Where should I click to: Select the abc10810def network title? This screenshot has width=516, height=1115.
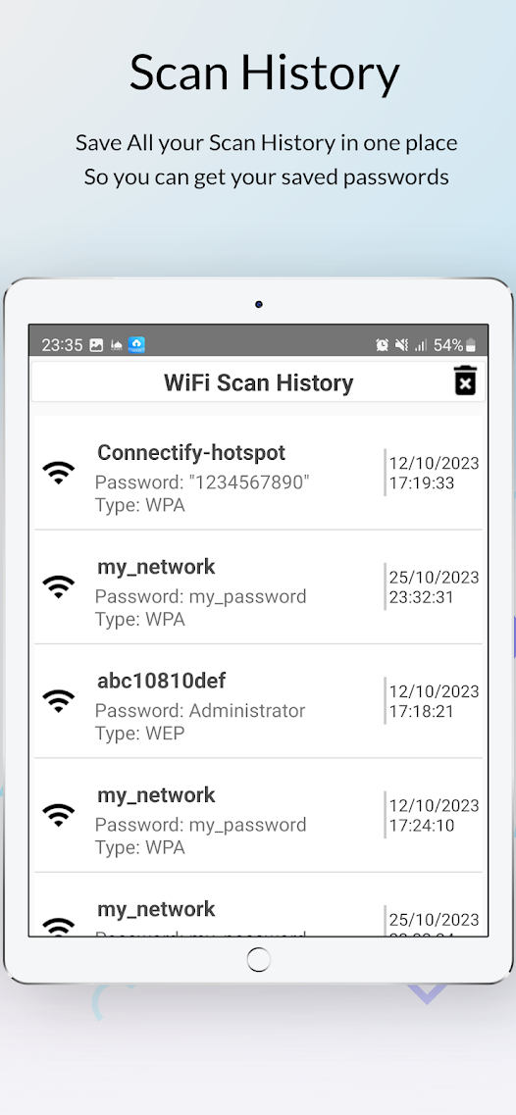coord(162,681)
